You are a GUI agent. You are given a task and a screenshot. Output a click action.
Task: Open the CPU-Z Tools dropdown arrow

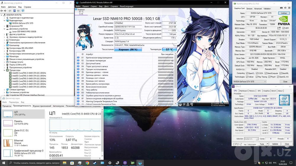click(x=267, y=144)
